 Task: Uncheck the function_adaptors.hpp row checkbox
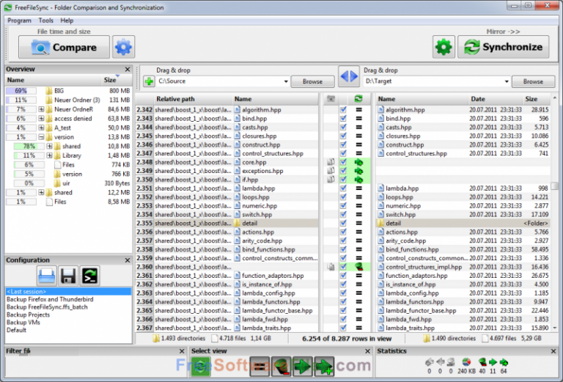[343, 276]
